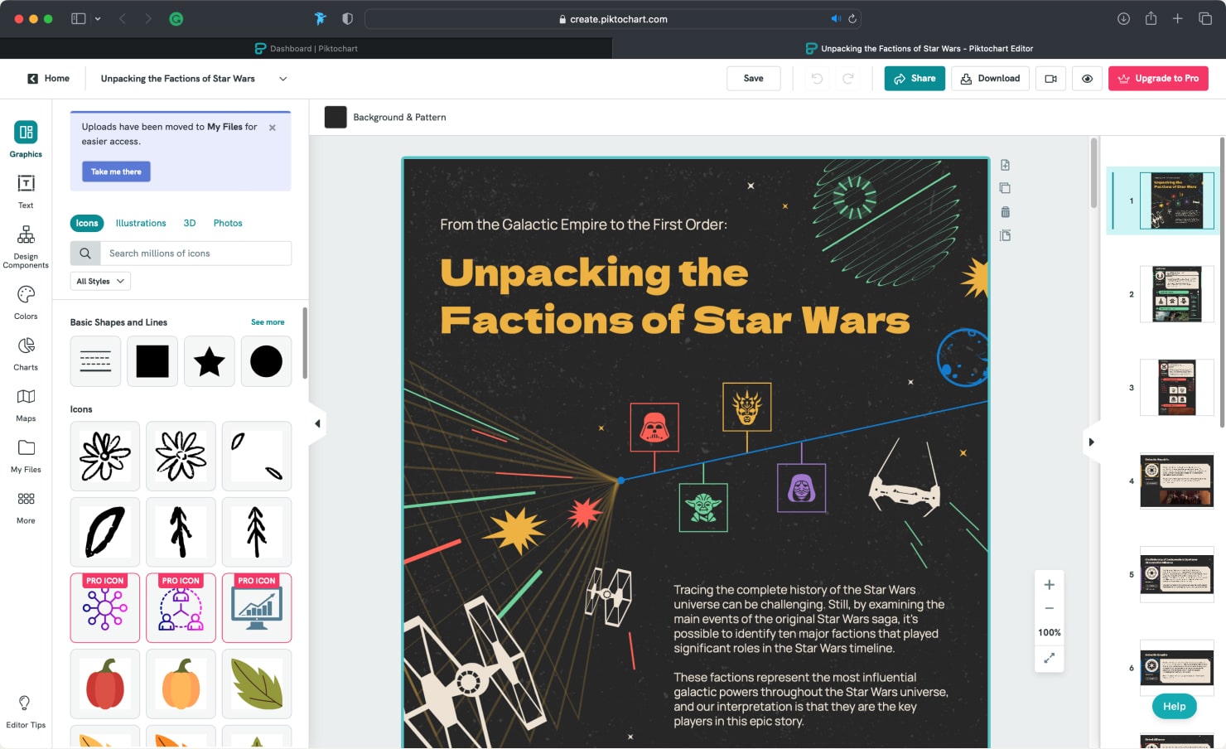Reload page in Safari
This screenshot has width=1226, height=749.
(852, 18)
